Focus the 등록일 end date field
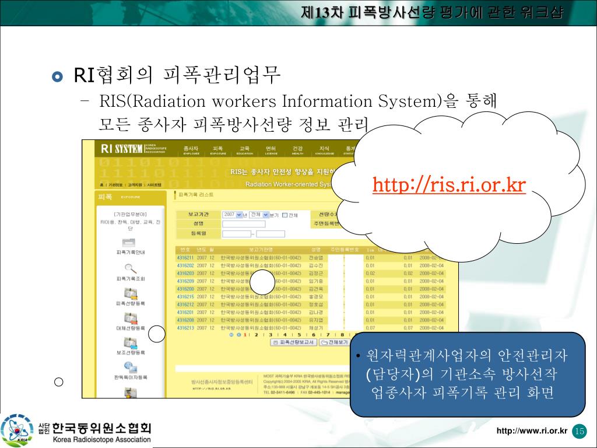 click(x=271, y=233)
